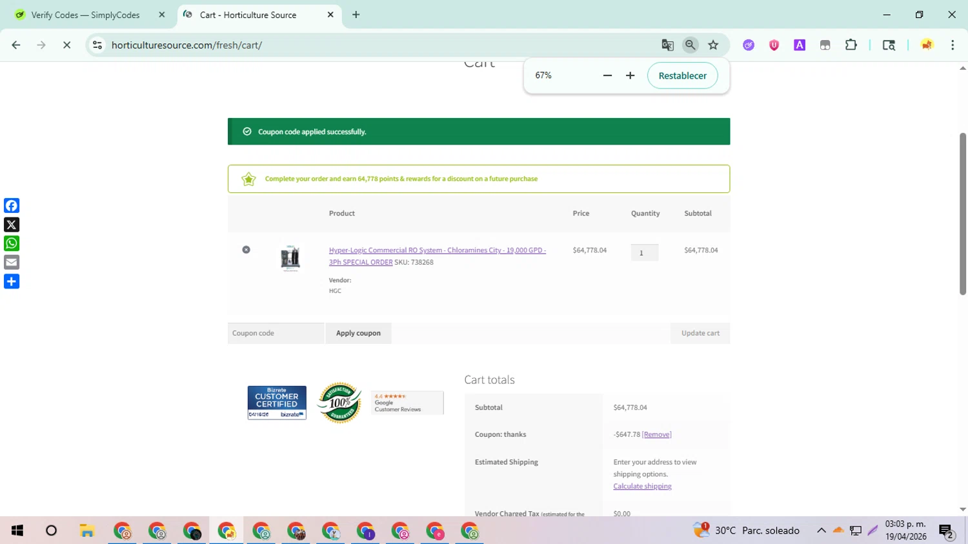
Task: Open the taskbar clock showing 03:03 p. m.
Action: (x=905, y=530)
